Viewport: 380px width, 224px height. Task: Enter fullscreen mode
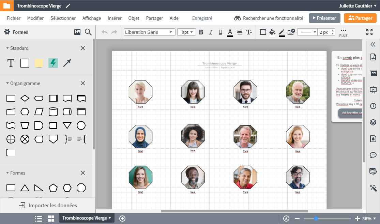pos(369,32)
